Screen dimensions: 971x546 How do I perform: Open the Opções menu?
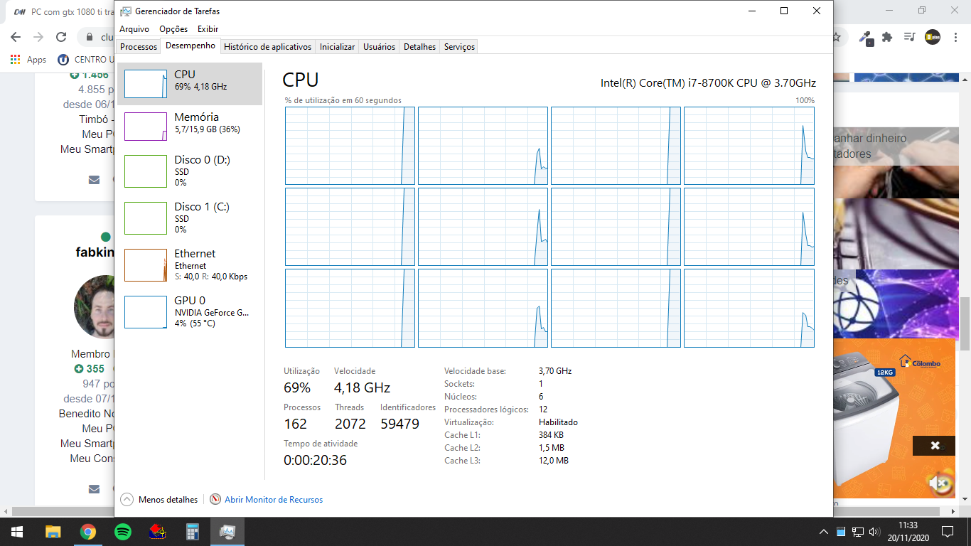coord(173,29)
